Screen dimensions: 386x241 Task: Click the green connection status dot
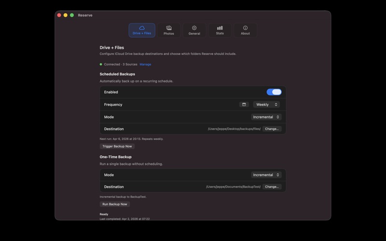pos(101,65)
